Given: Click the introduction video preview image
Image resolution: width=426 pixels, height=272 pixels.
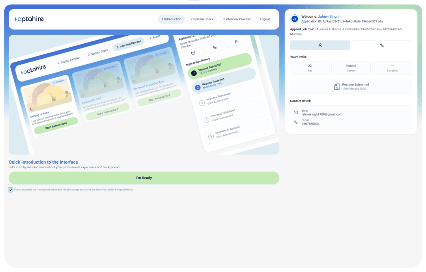Looking at the screenshot, I should 144,95.
